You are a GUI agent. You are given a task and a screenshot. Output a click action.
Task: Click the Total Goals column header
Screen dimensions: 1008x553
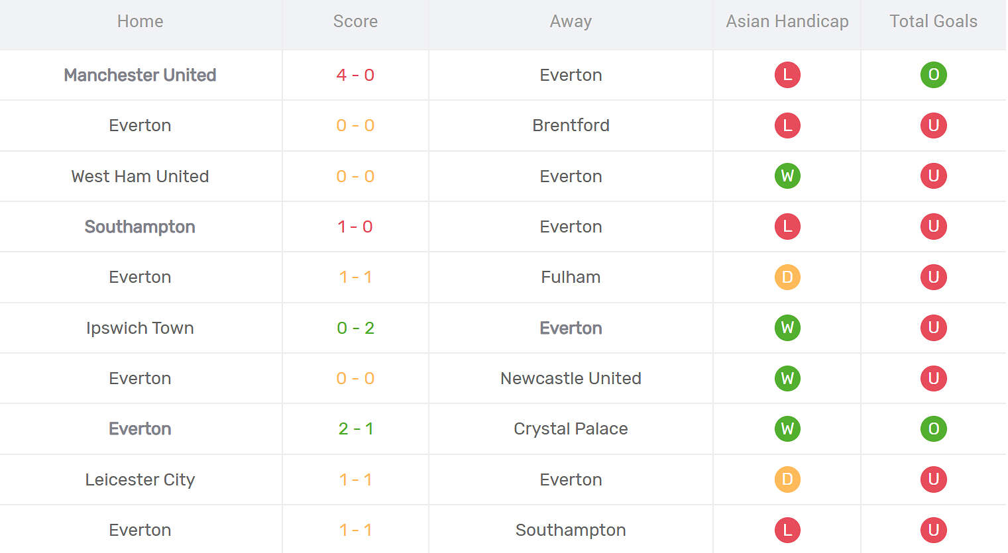coord(933,21)
